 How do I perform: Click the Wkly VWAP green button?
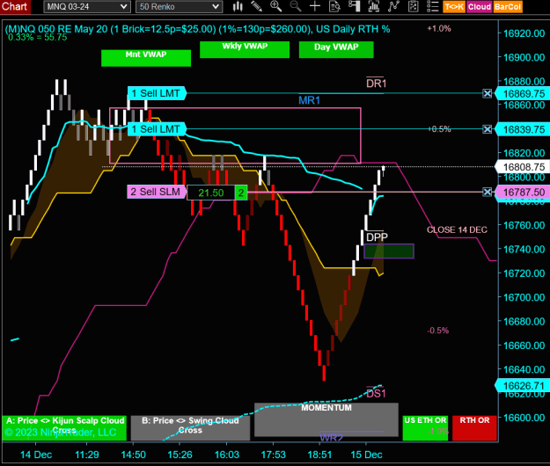pos(245,49)
